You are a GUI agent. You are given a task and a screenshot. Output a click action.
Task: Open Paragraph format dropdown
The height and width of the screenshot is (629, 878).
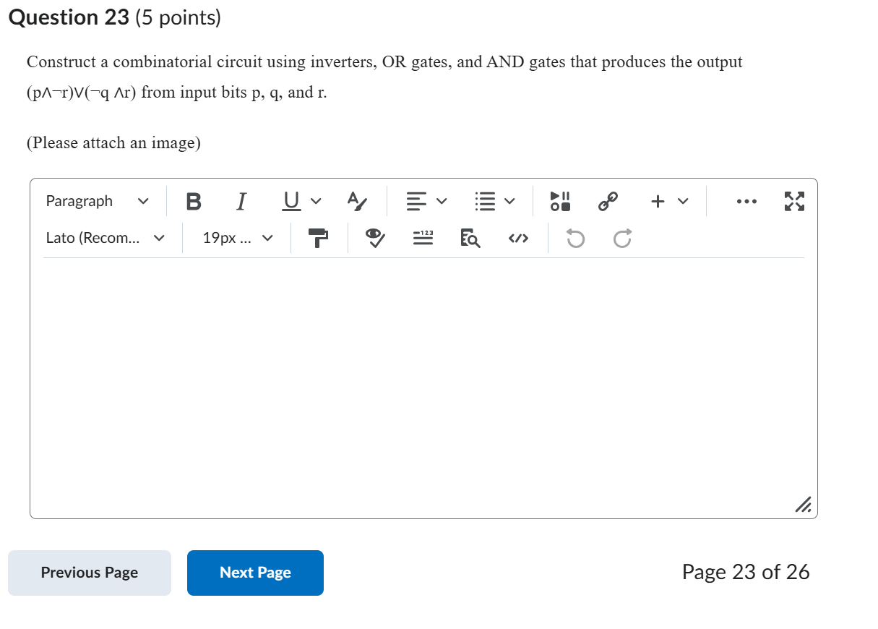98,201
